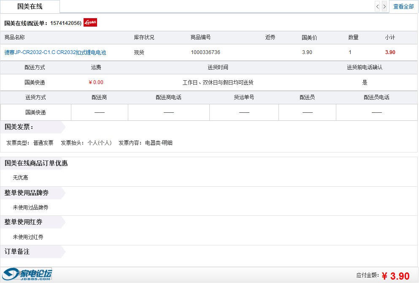Image resolution: width=419 pixels, height=283 pixels.
Task: Click the next arrow button next to 查看全部
Action: point(384,6)
